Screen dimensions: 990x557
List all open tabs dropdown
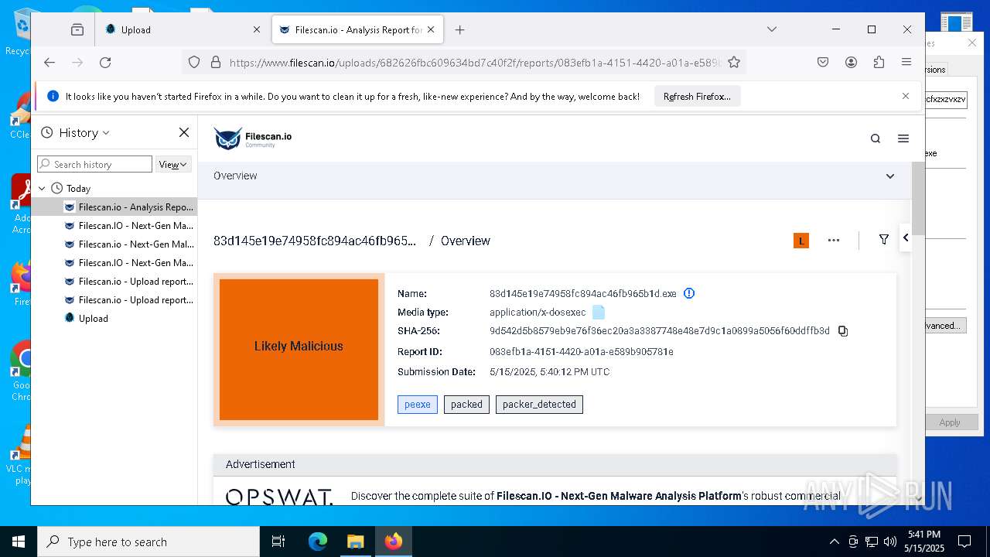coord(772,29)
